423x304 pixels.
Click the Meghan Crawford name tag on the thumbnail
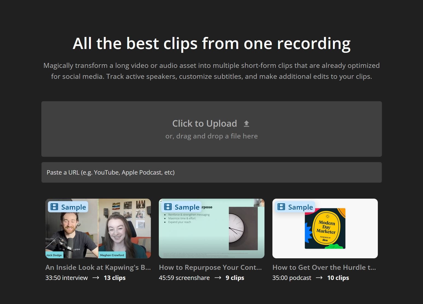click(112, 255)
